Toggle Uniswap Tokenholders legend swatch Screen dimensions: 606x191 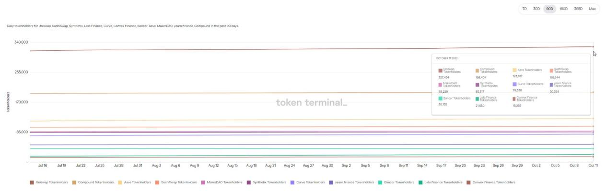(x=32, y=182)
